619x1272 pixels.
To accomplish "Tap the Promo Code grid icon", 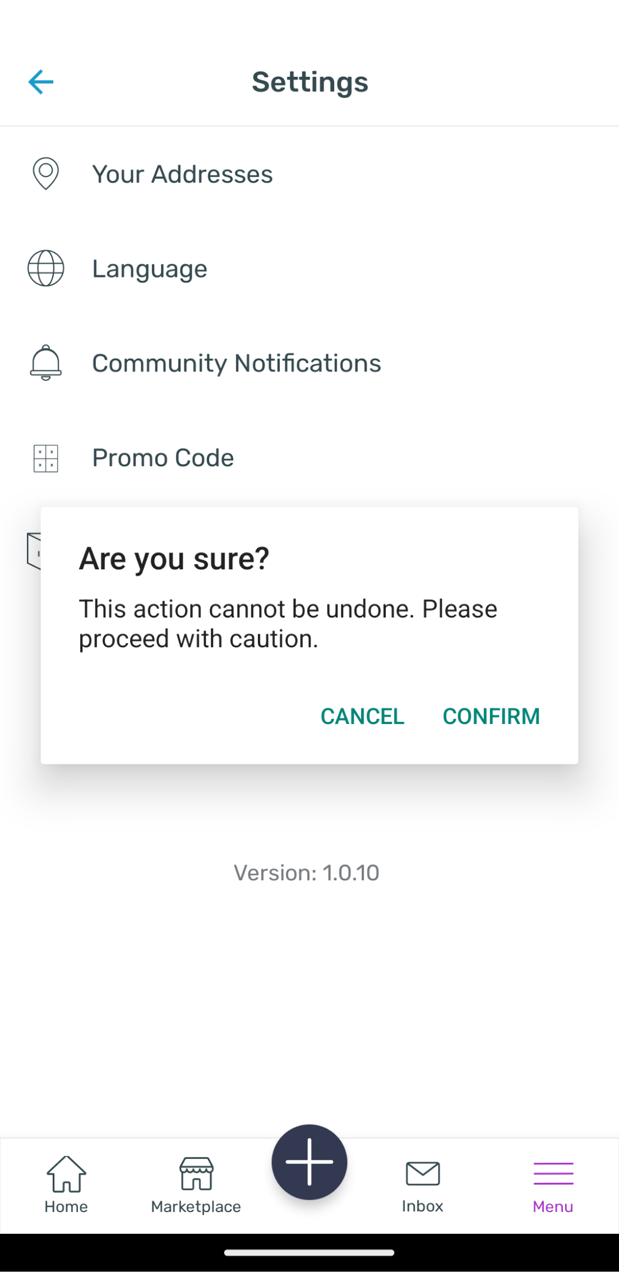I will pos(45,458).
